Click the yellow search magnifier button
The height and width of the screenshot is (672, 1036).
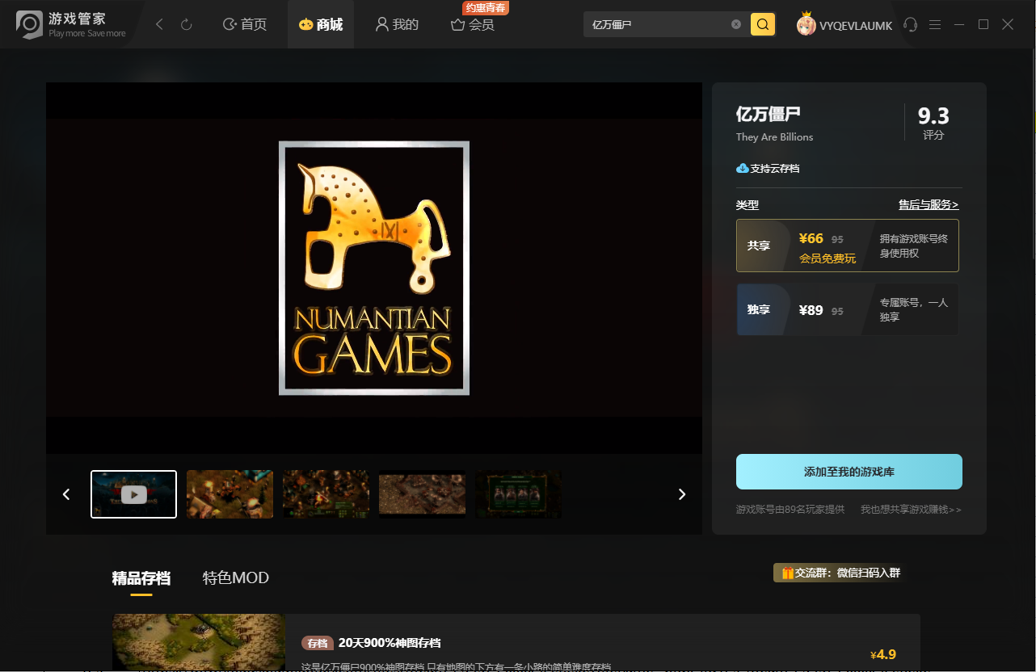763,24
